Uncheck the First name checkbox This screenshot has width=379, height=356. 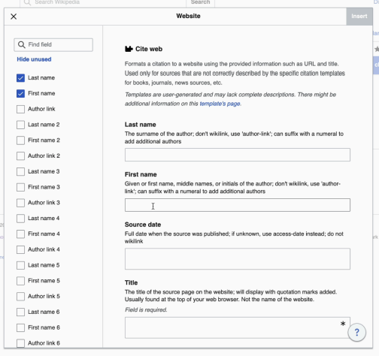pyautogui.click(x=20, y=93)
